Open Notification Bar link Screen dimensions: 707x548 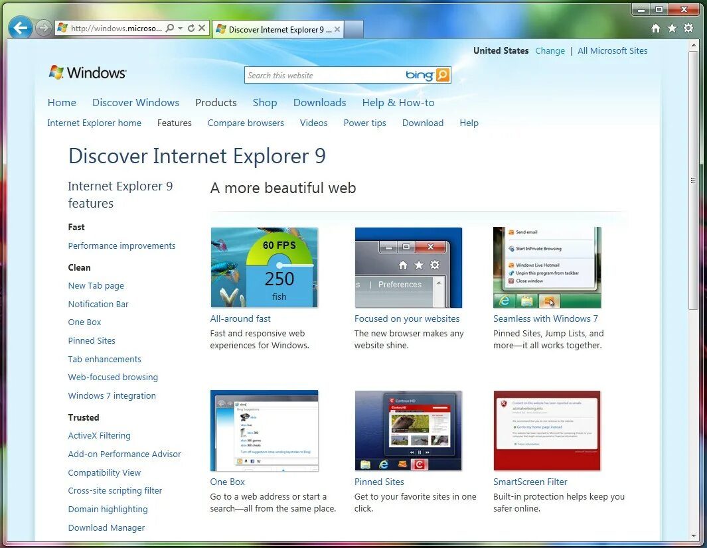coord(98,305)
